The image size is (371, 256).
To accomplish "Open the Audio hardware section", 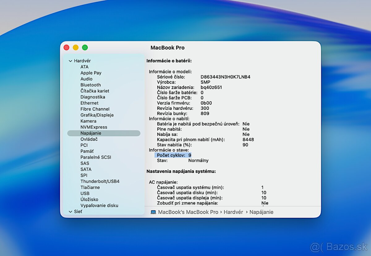I will tap(87, 79).
